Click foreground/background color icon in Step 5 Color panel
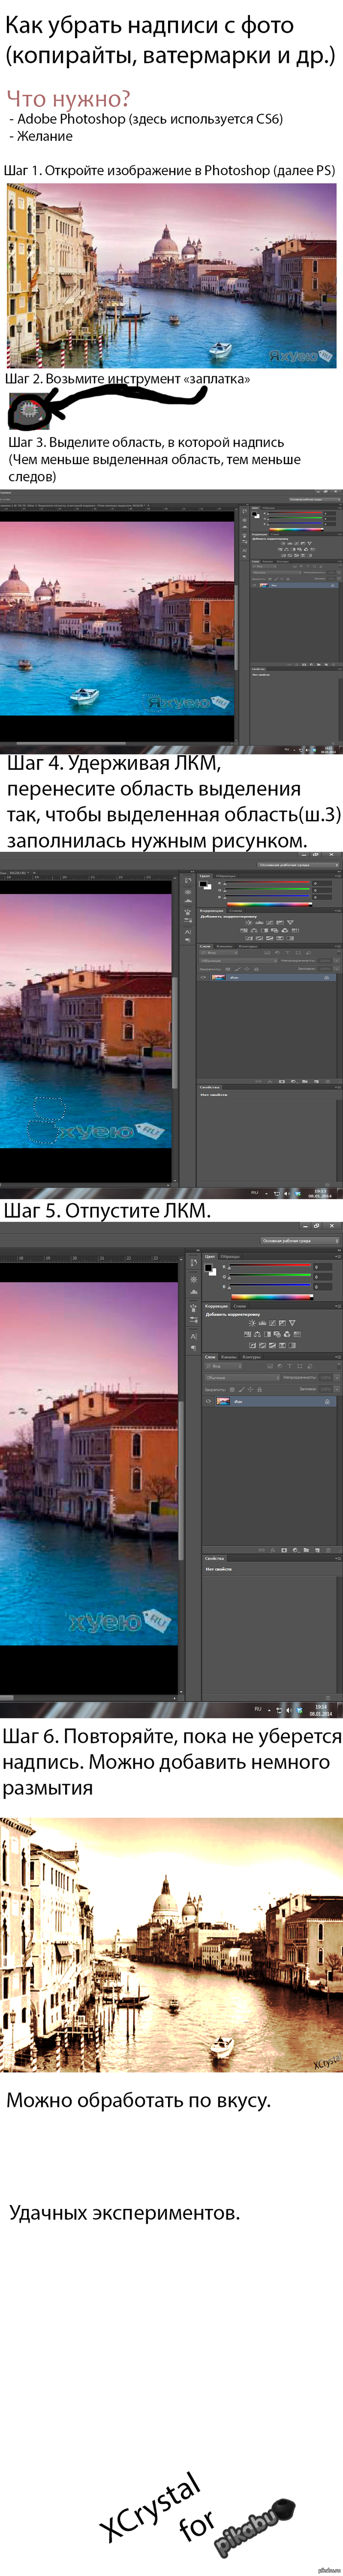The width and height of the screenshot is (343, 2576). [210, 1270]
